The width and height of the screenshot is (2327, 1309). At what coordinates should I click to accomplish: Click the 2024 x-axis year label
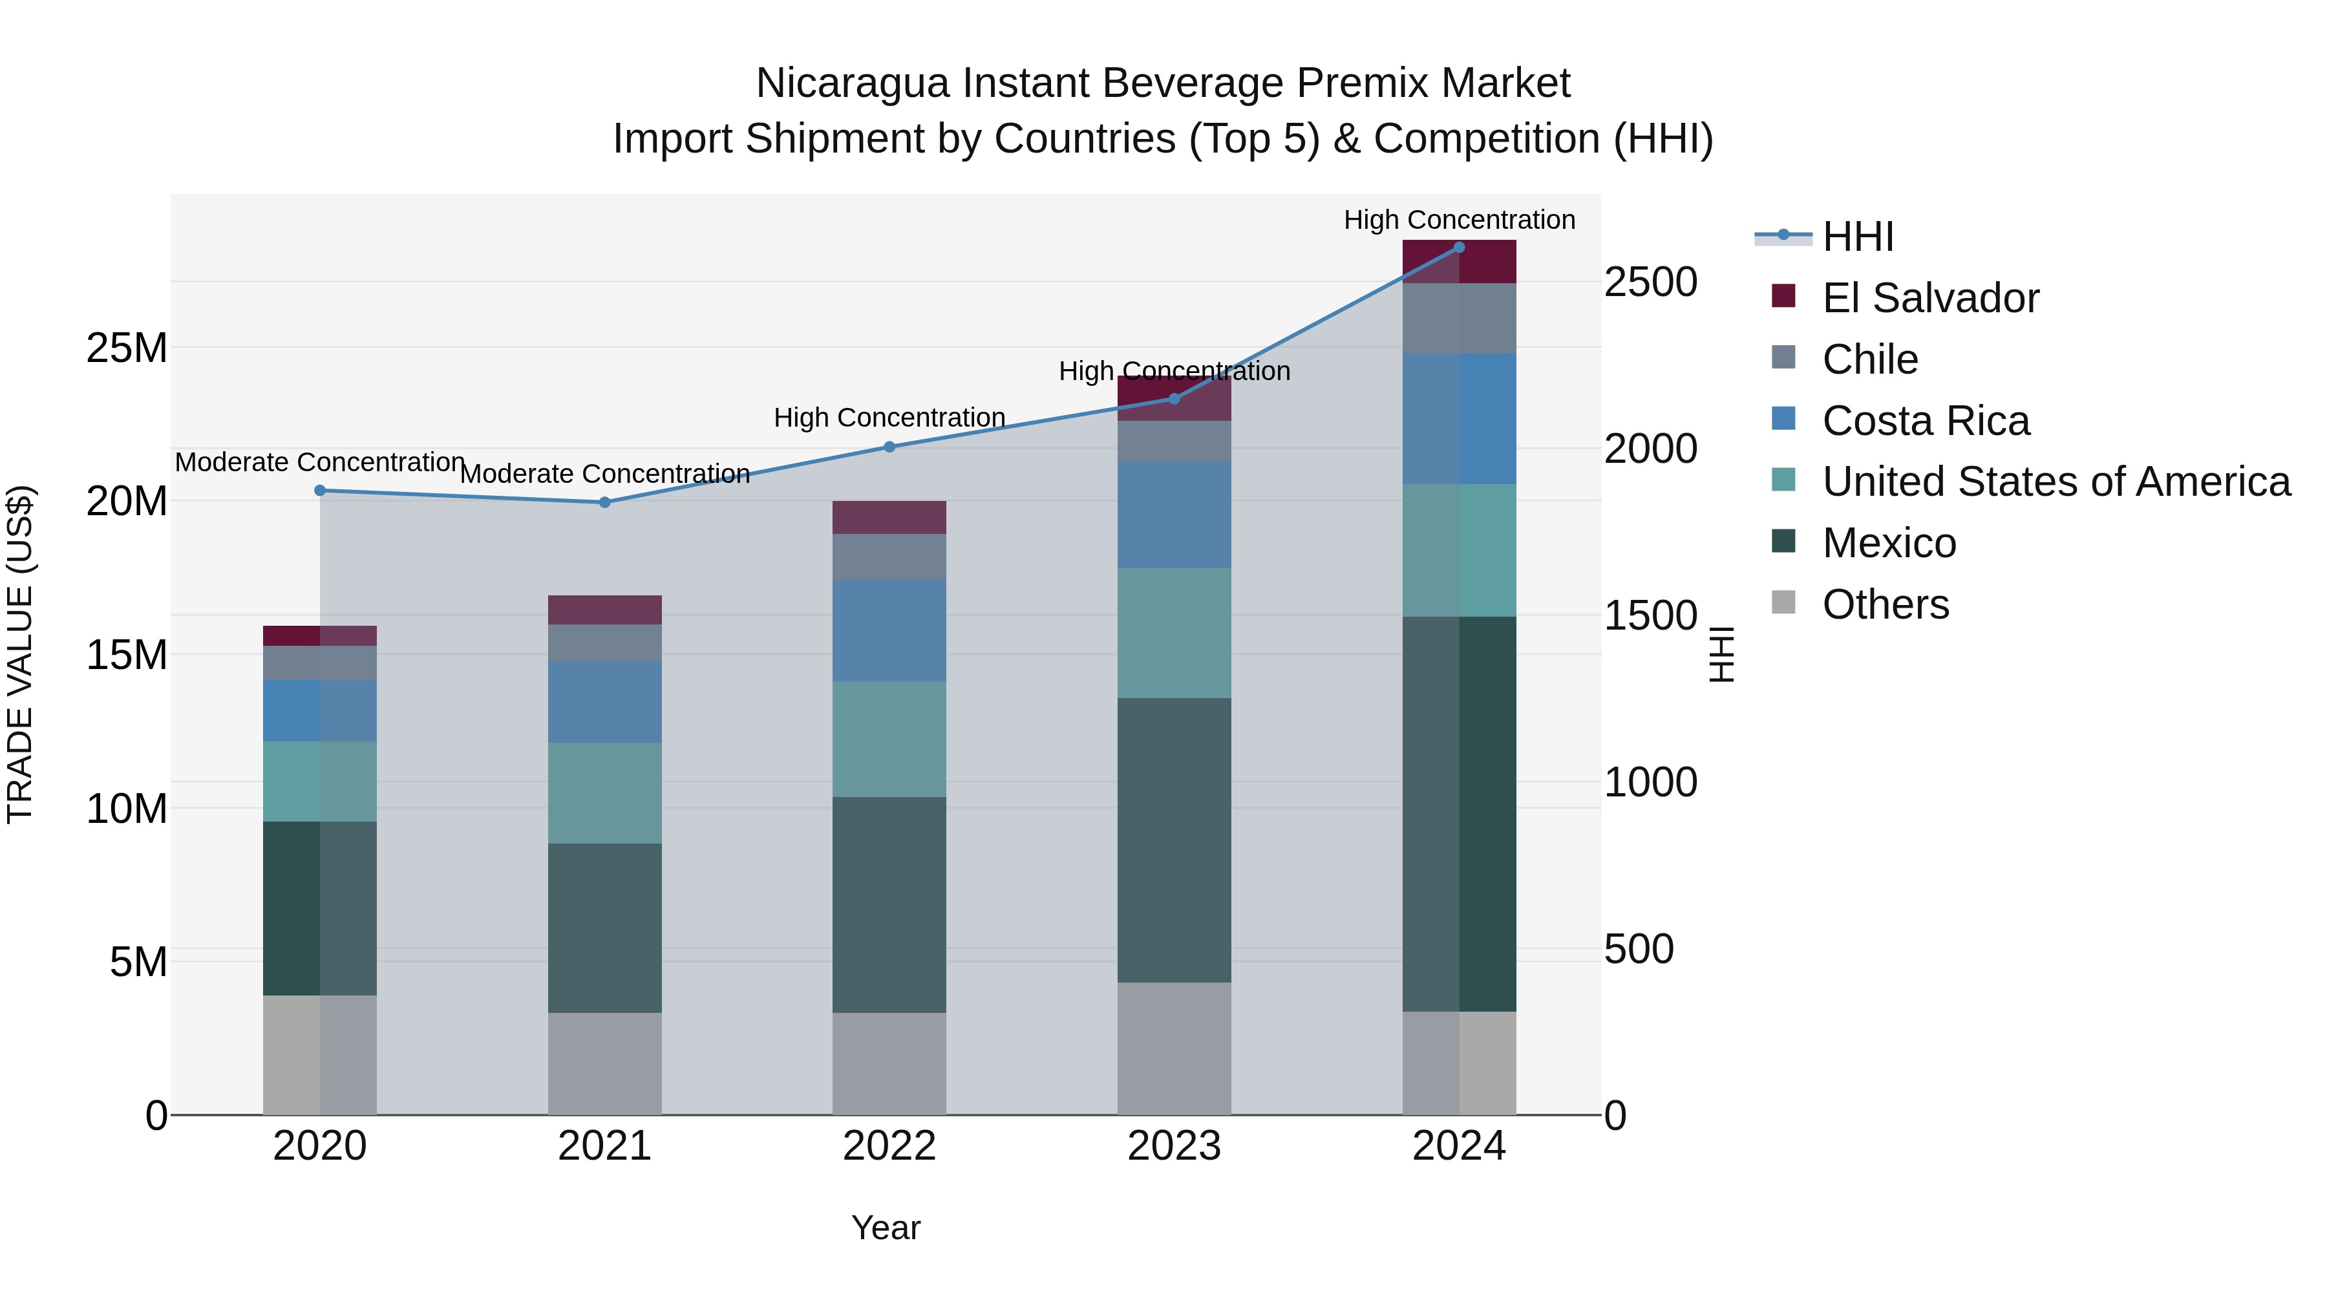pos(1459,1146)
